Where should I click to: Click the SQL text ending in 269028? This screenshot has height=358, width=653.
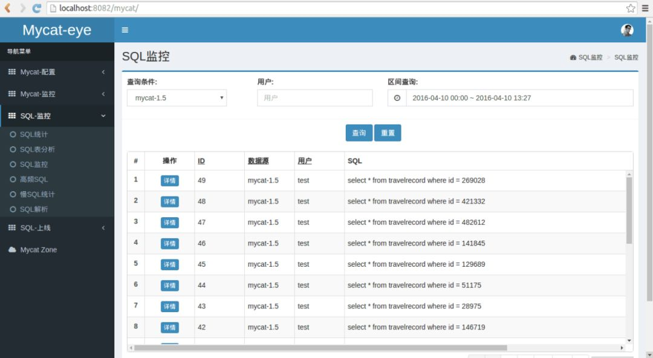coord(416,180)
